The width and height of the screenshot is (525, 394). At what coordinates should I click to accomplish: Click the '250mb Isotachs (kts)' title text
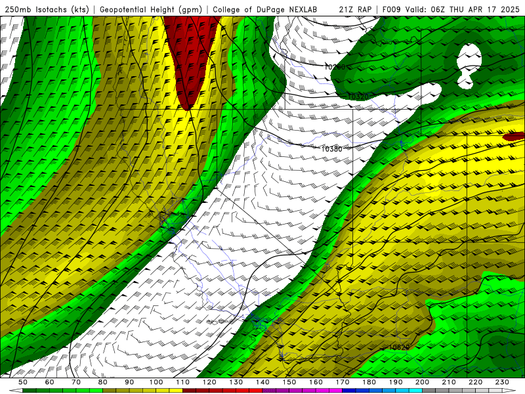pos(47,9)
